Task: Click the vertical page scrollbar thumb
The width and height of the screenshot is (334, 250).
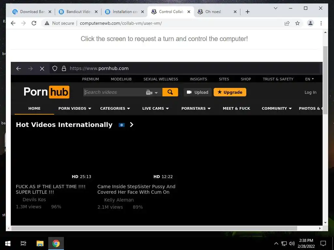Action: pyautogui.click(x=325, y=80)
